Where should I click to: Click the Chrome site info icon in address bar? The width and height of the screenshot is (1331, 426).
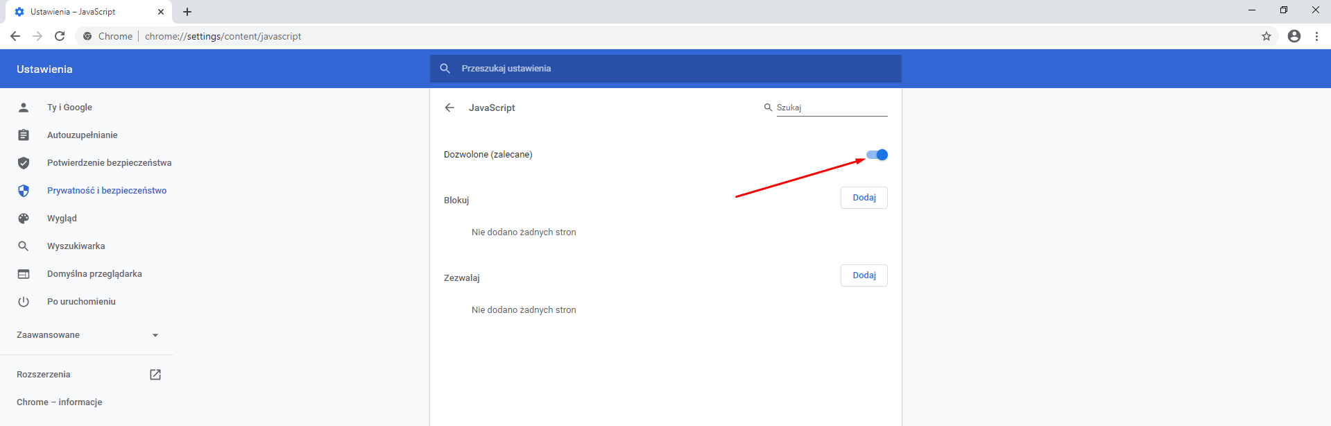click(x=87, y=36)
